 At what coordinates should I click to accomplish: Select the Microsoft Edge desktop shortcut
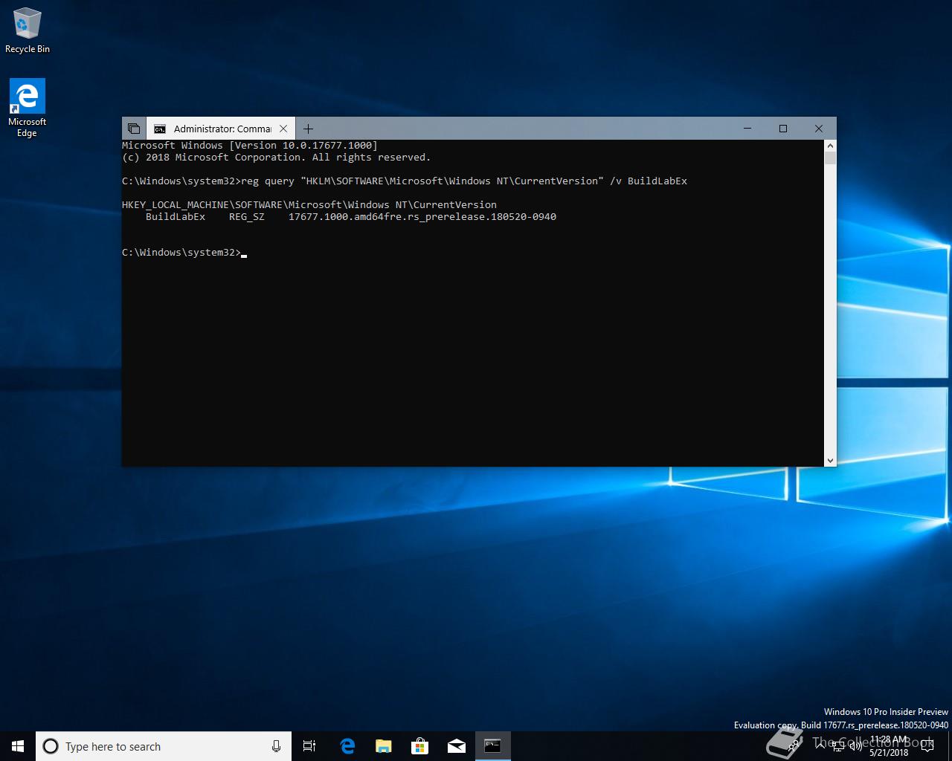pos(28,109)
